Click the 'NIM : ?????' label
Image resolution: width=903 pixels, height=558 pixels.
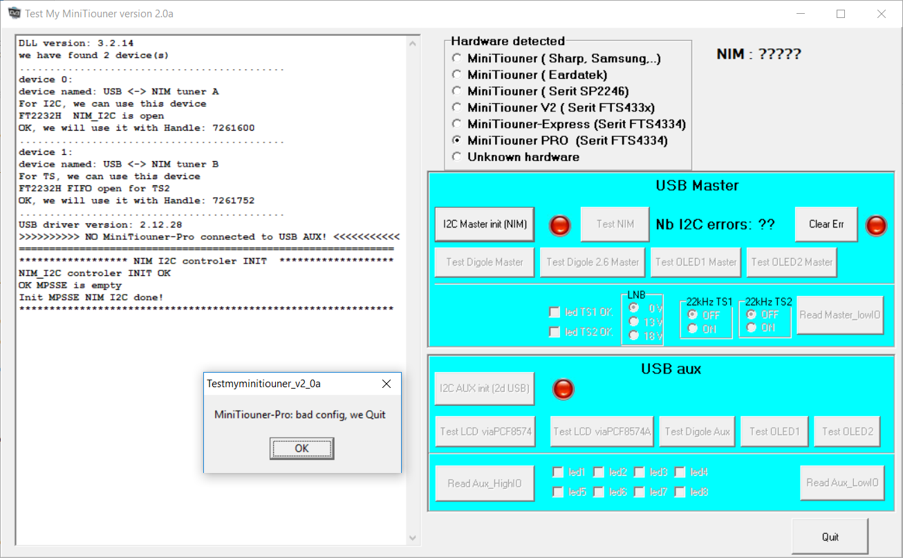pyautogui.click(x=758, y=54)
